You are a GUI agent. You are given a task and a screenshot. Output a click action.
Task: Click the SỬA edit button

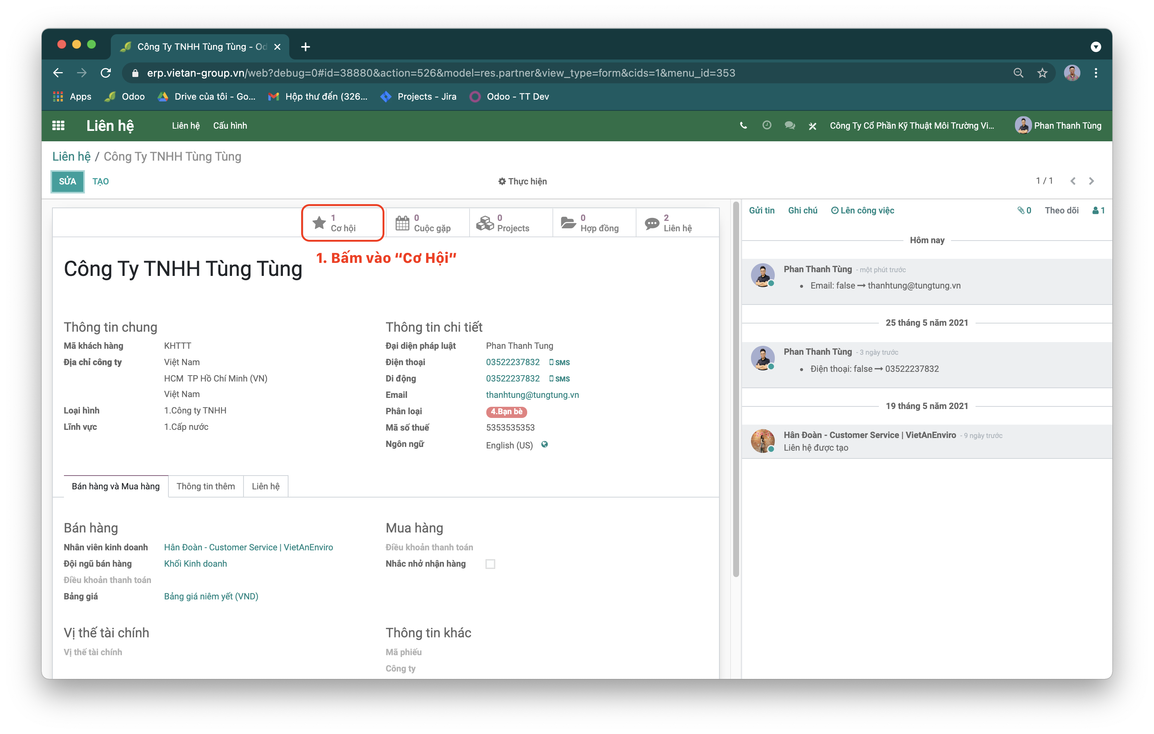pos(68,181)
